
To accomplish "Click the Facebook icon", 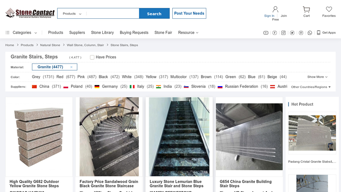I will tap(275, 33).
